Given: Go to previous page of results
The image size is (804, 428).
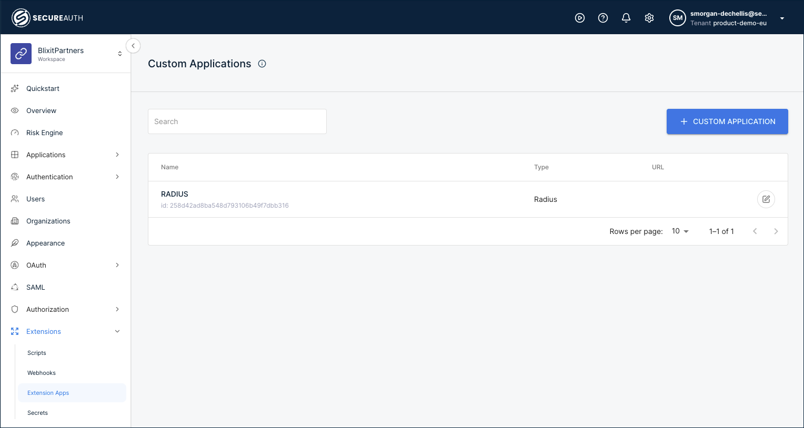Looking at the screenshot, I should [x=755, y=231].
